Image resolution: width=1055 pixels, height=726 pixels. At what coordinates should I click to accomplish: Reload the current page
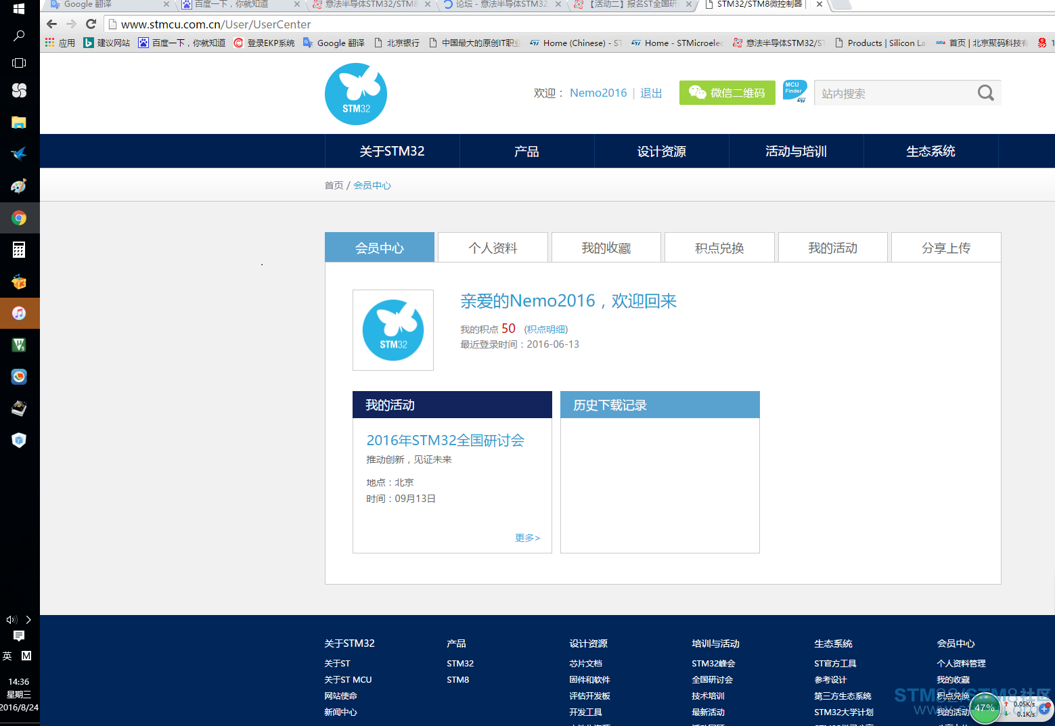point(91,24)
